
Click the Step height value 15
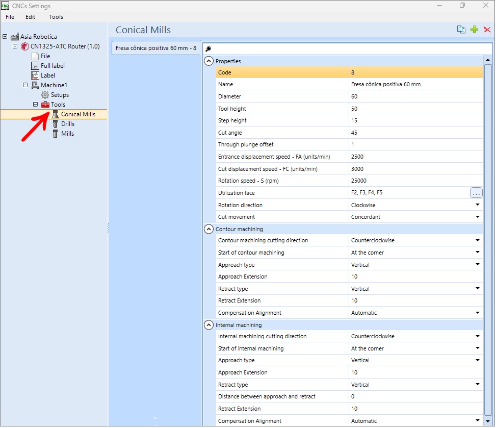[x=415, y=120]
